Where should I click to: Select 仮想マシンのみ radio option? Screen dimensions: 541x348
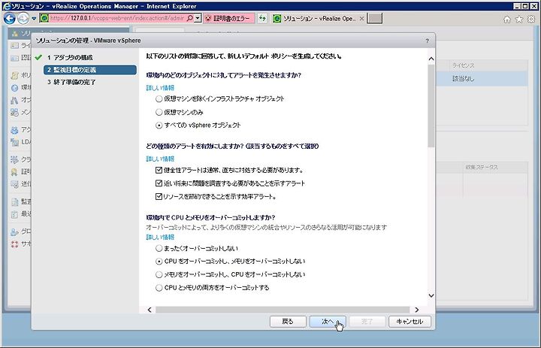(159, 112)
